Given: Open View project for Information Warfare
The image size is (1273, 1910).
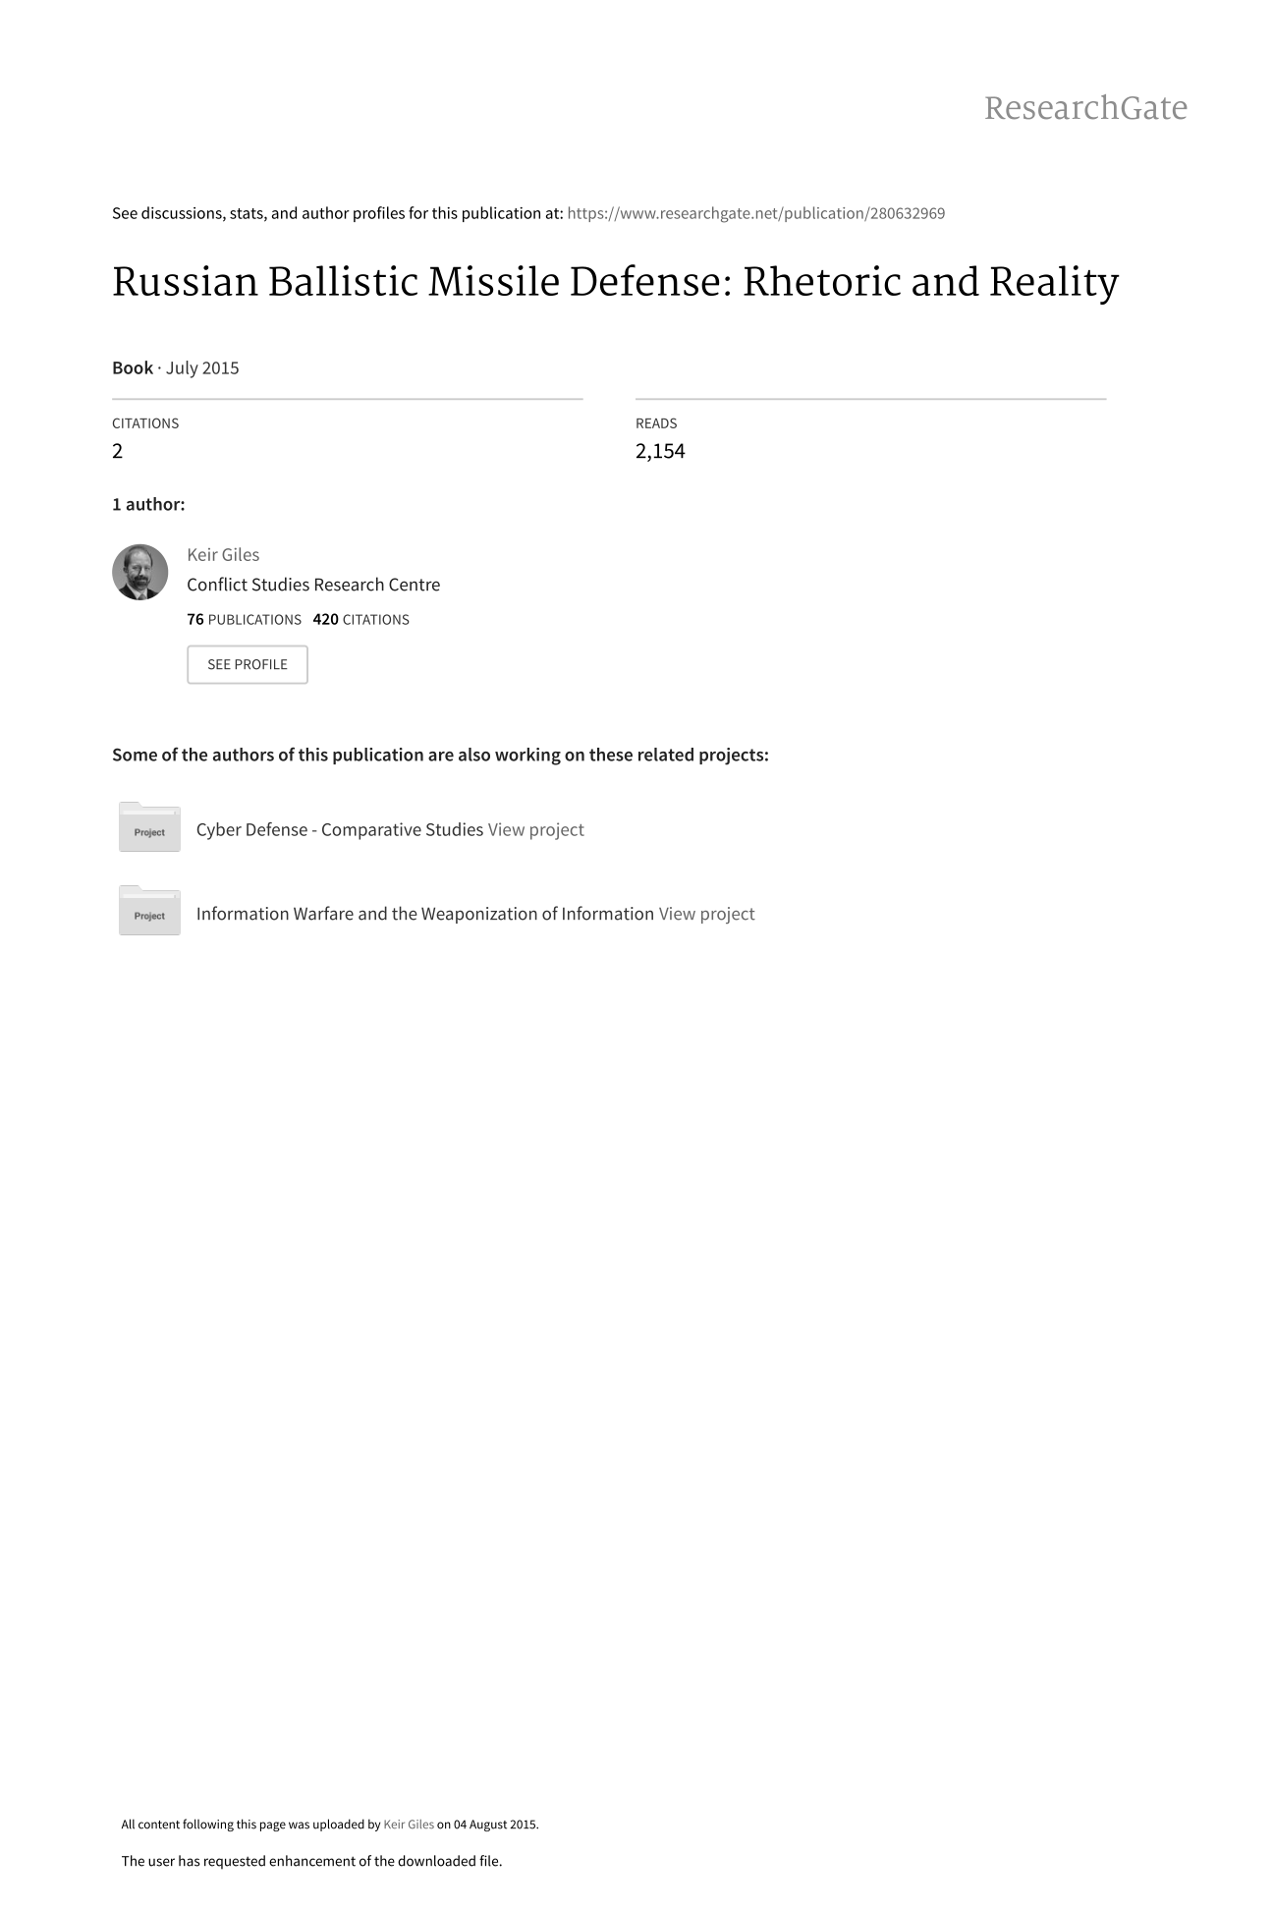Looking at the screenshot, I should click(x=706, y=914).
